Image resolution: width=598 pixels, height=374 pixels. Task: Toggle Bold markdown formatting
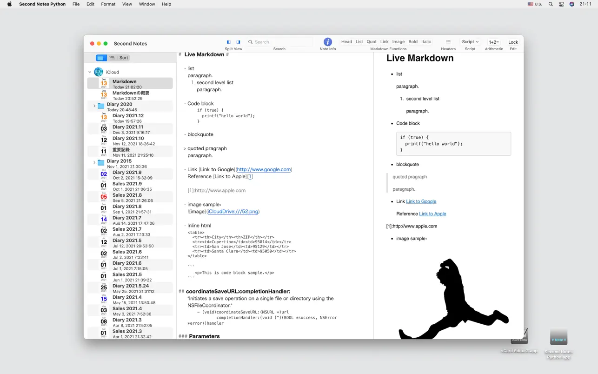413,41
